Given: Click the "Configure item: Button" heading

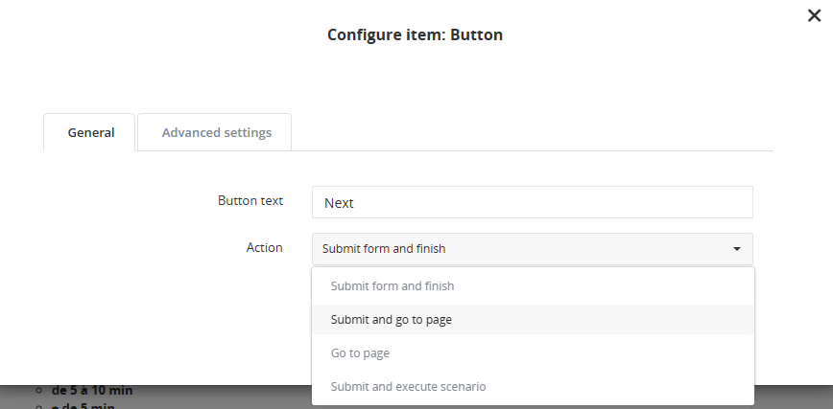Looking at the screenshot, I should click(415, 34).
